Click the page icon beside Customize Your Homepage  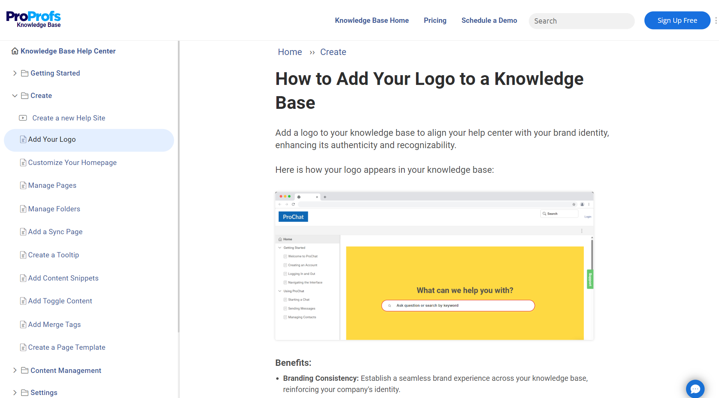(23, 163)
